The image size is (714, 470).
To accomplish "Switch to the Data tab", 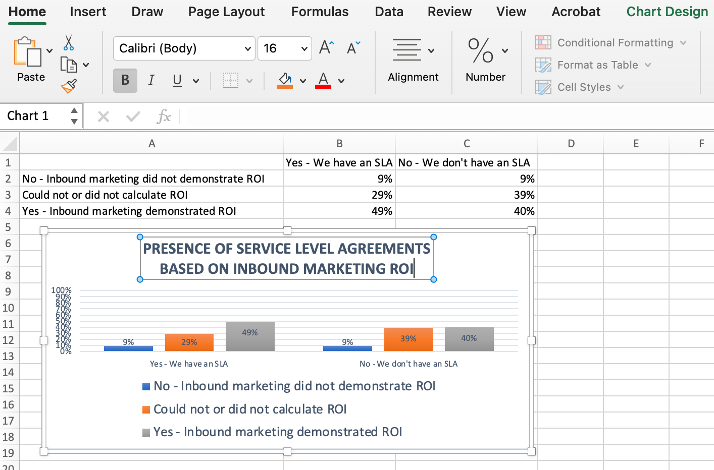I will click(x=389, y=12).
